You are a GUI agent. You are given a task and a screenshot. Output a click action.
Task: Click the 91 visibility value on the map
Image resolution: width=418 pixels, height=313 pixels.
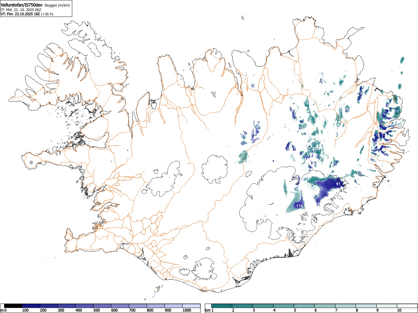338,184
